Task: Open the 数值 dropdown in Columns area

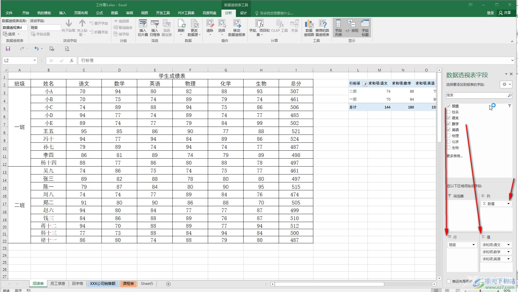Action: click(509, 204)
